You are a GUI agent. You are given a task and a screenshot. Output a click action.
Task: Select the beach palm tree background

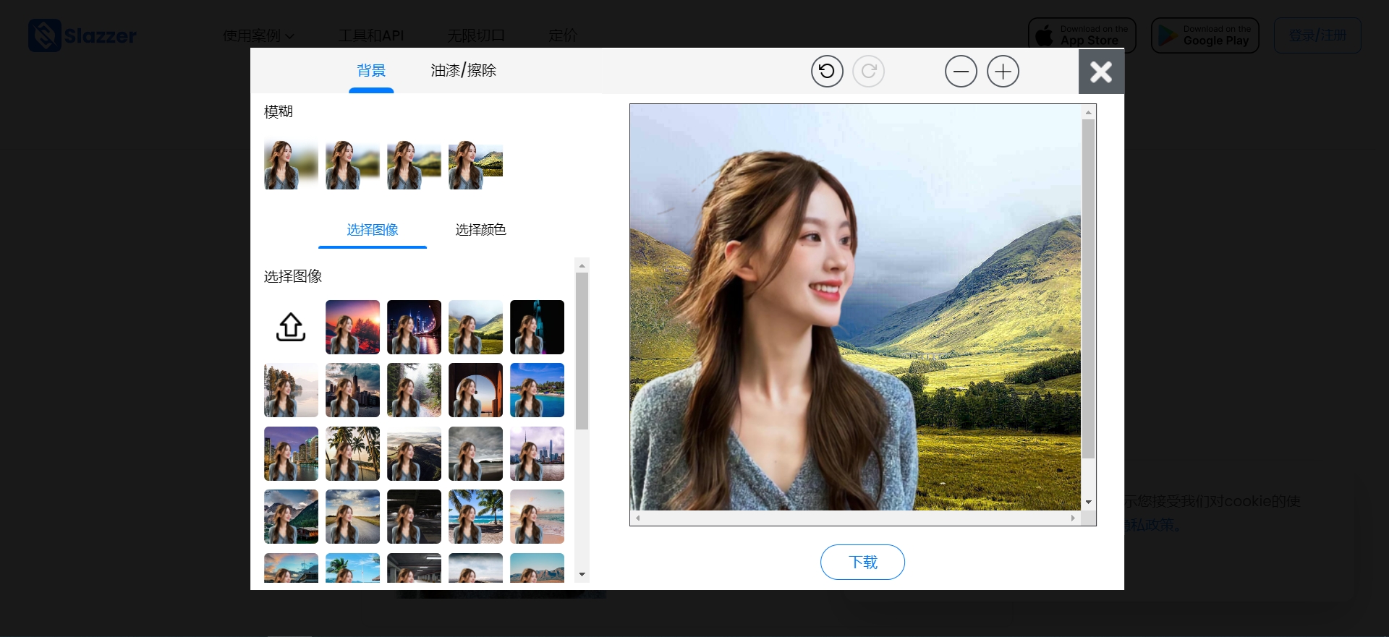point(475,516)
